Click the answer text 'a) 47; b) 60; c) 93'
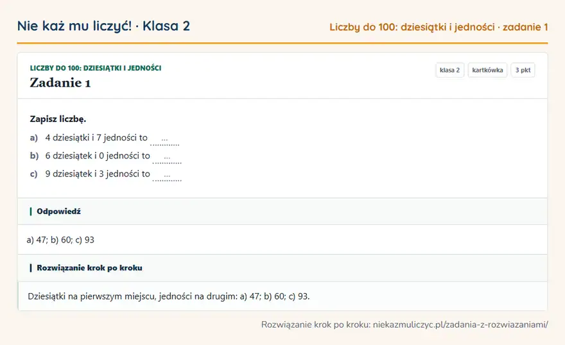The width and height of the screenshot is (565, 345). (x=60, y=240)
